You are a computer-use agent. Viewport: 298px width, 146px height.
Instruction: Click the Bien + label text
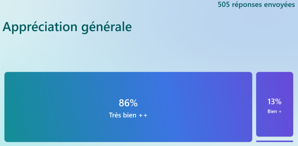(x=274, y=112)
